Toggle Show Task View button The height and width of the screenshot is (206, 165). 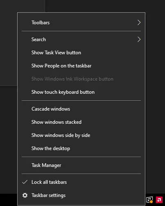pyautogui.click(x=81, y=53)
